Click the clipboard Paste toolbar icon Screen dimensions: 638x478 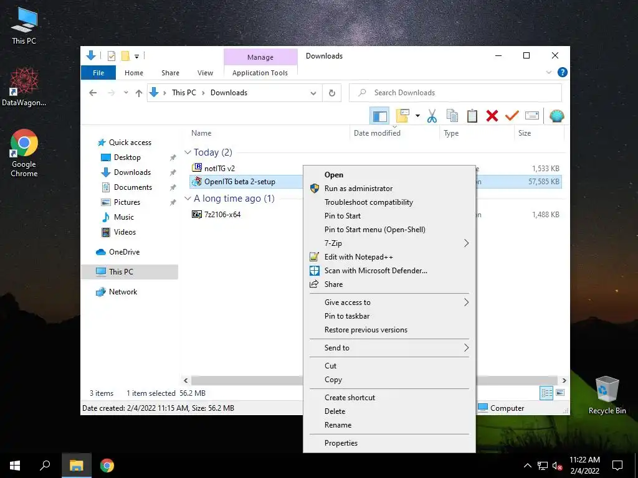coord(472,116)
